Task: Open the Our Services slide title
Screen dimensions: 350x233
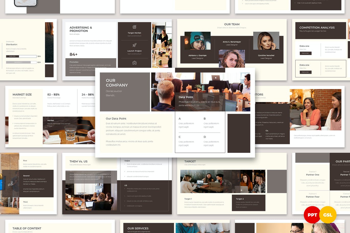Action: [138, 228]
